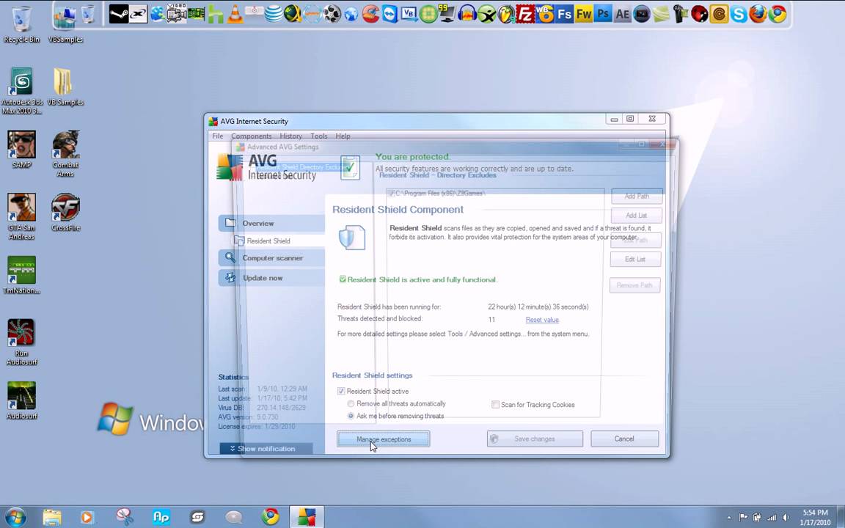
Task: Open Steam from the top dock
Action: [119, 14]
